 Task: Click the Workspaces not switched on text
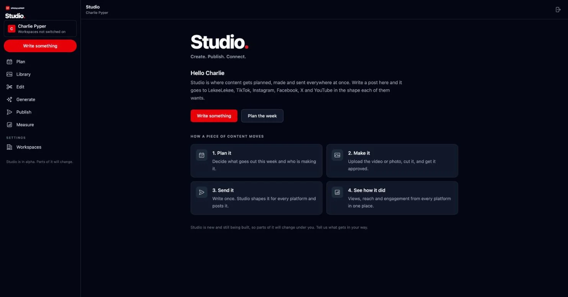42,32
